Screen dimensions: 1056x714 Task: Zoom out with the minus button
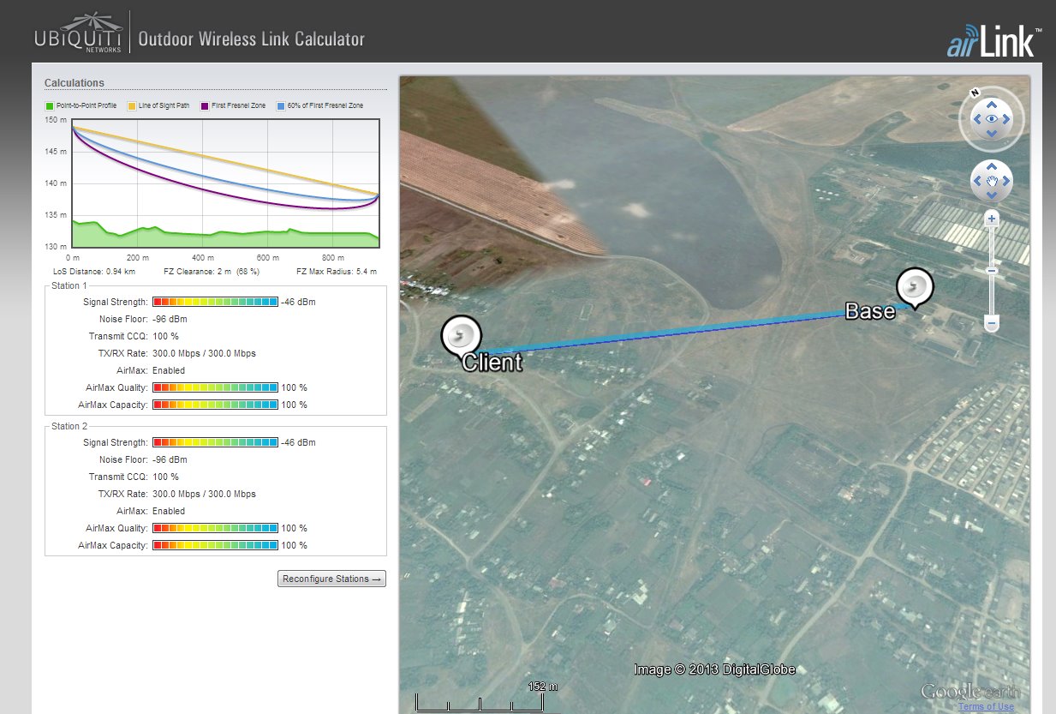pos(992,324)
